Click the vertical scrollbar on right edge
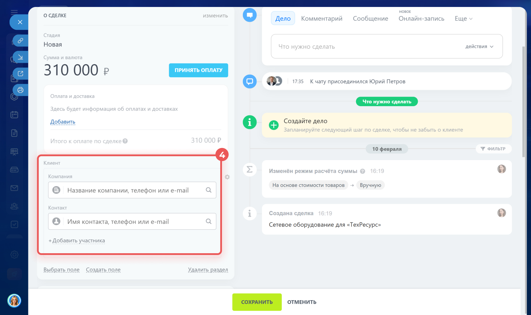This screenshot has width=531, height=315. click(x=523, y=102)
